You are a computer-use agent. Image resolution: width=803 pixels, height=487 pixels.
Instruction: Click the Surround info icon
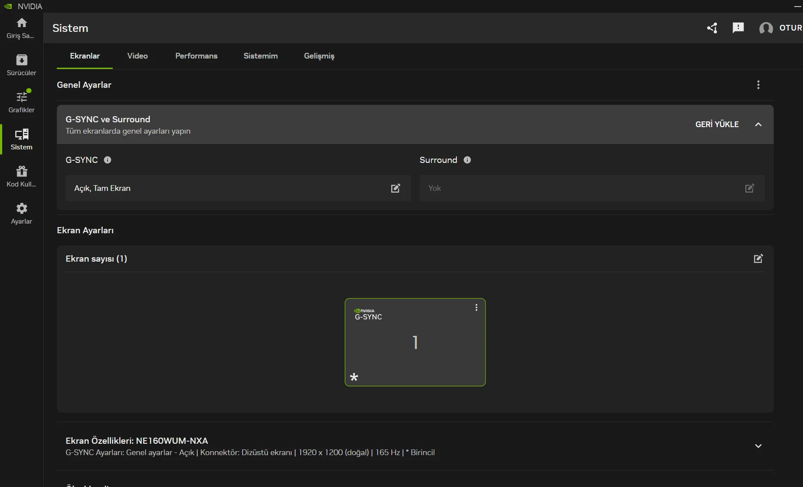[x=467, y=160]
